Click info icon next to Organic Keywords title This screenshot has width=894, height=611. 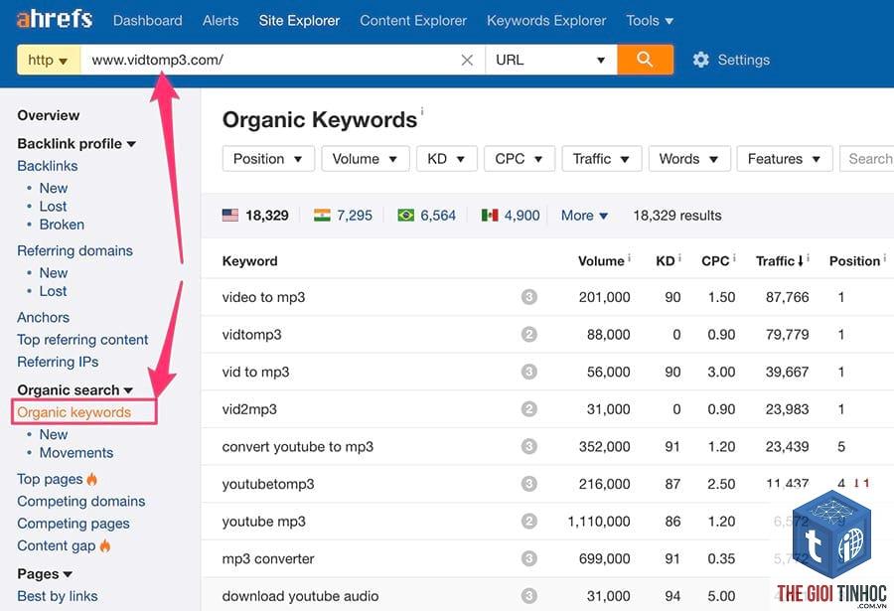click(x=422, y=110)
